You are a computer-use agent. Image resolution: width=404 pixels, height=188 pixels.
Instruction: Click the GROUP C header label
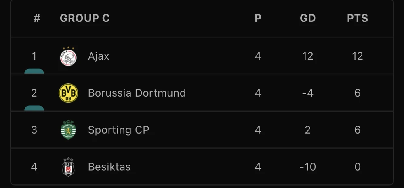tap(84, 18)
